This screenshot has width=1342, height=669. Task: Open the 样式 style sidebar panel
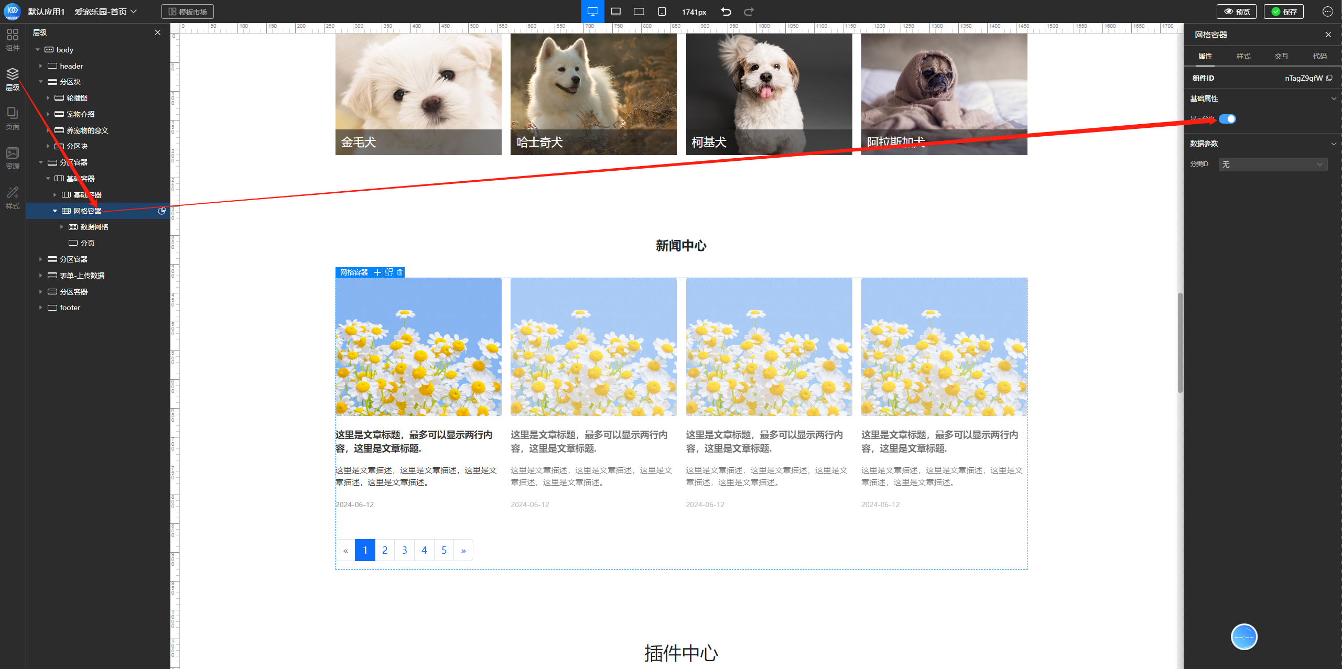point(13,198)
